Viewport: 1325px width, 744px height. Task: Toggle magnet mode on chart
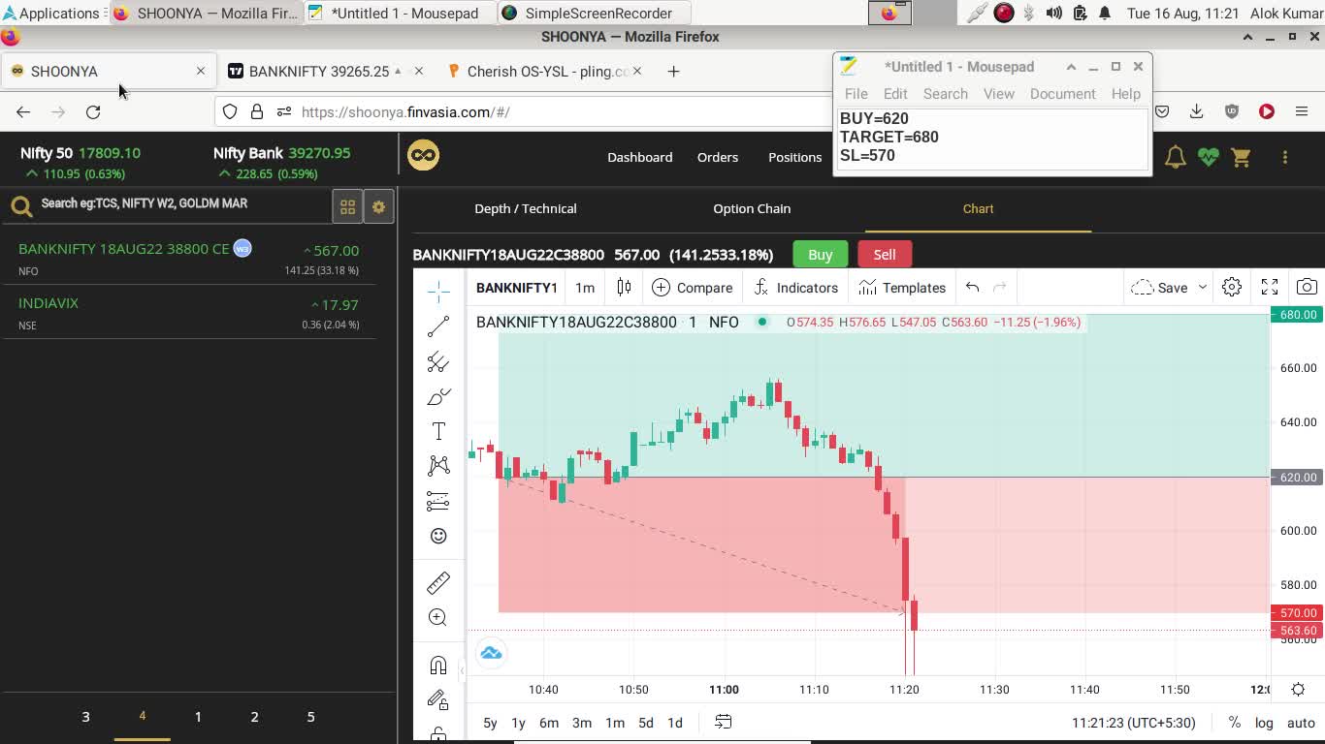pyautogui.click(x=438, y=665)
